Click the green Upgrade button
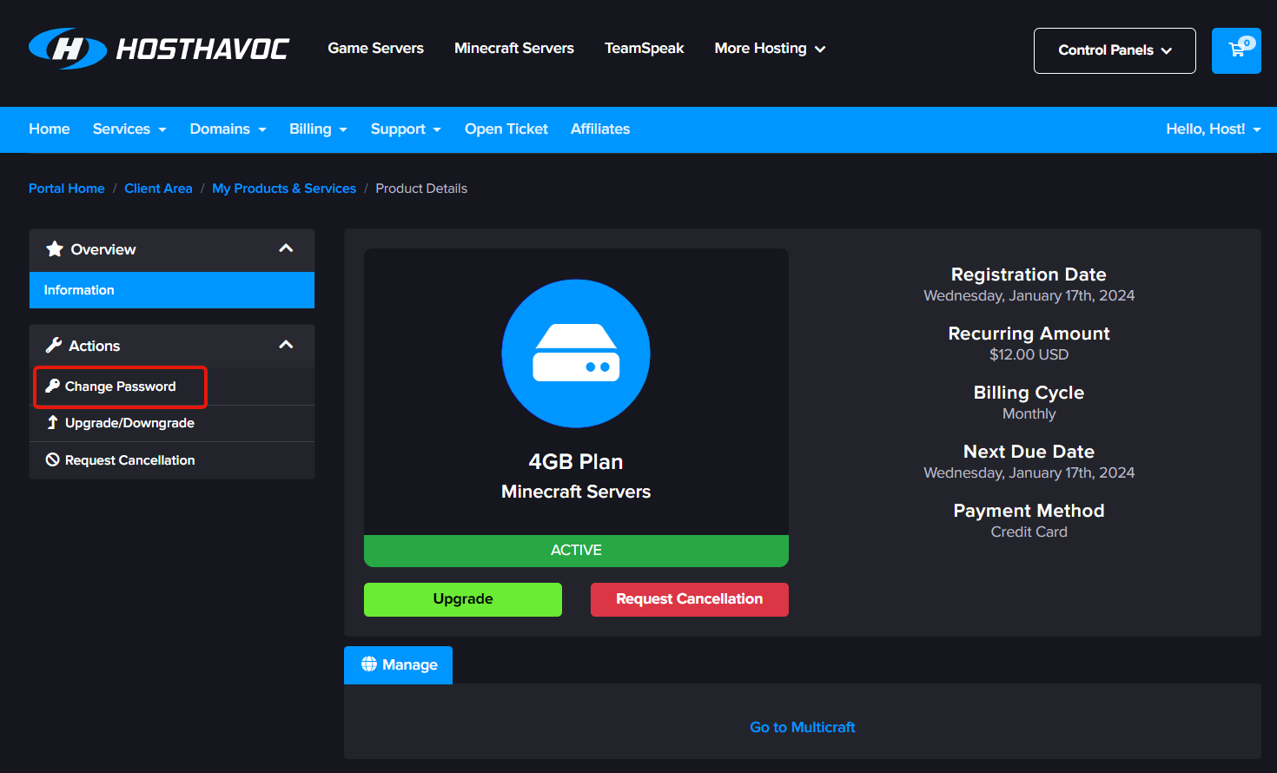This screenshot has height=773, width=1277. (x=463, y=599)
